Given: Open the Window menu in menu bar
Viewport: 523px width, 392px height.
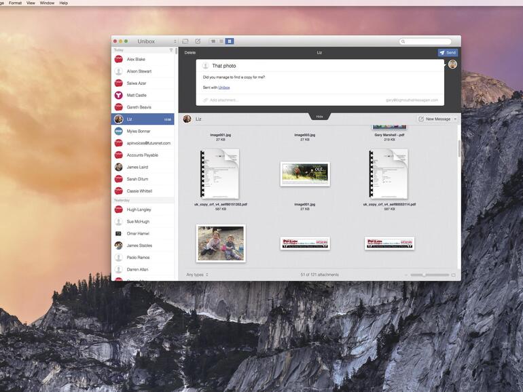Looking at the screenshot, I should pyautogui.click(x=47, y=3).
